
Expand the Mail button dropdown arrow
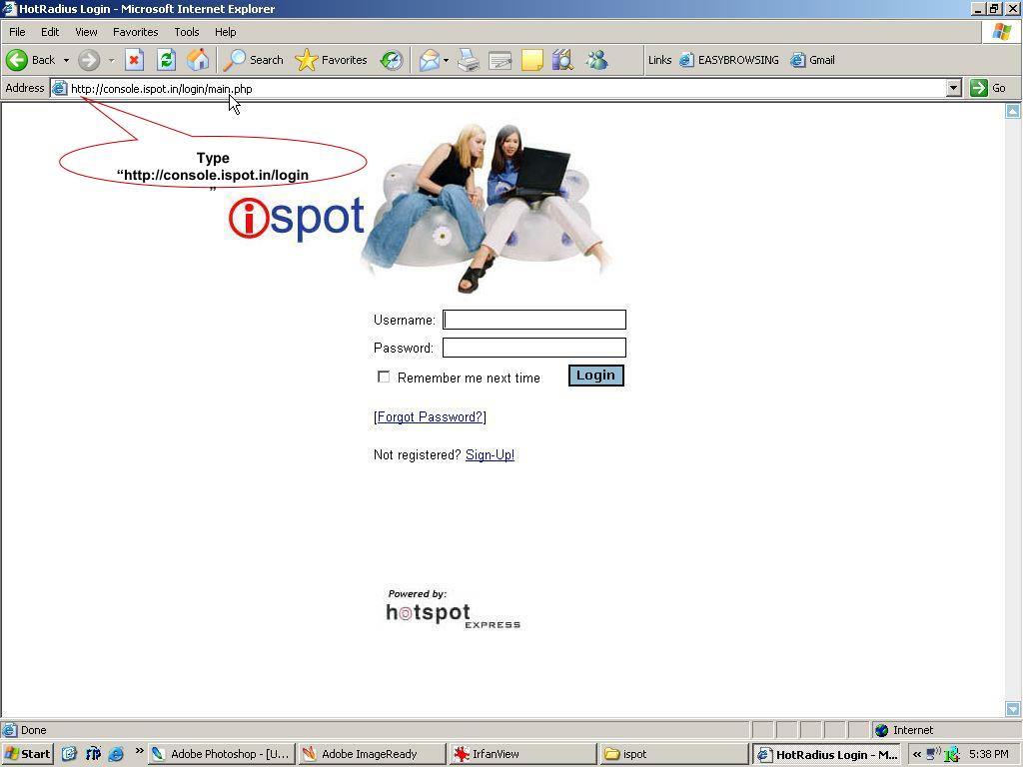tap(446, 60)
